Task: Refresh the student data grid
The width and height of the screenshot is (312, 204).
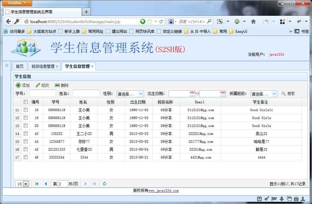Action: [105, 184]
